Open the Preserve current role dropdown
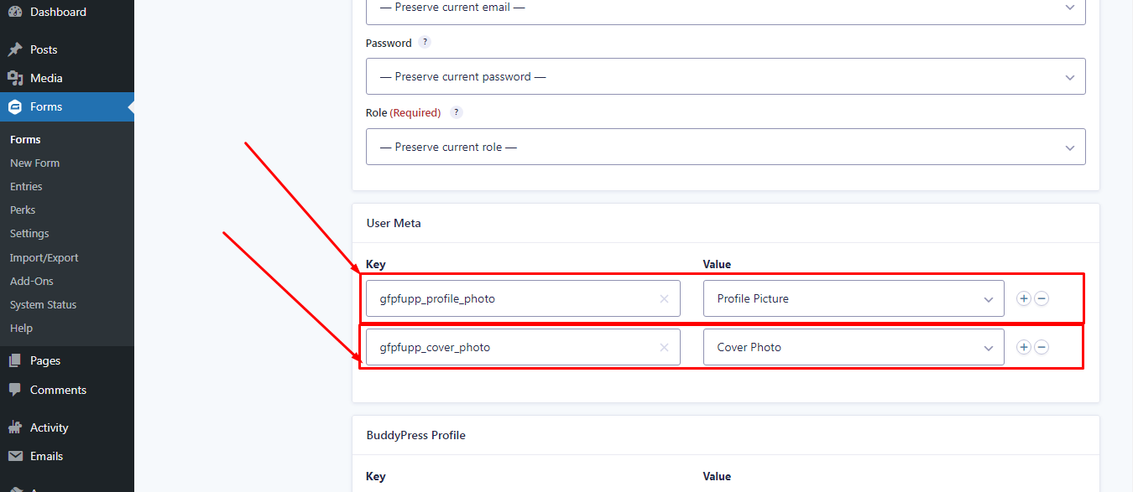The width and height of the screenshot is (1133, 492). (x=726, y=147)
